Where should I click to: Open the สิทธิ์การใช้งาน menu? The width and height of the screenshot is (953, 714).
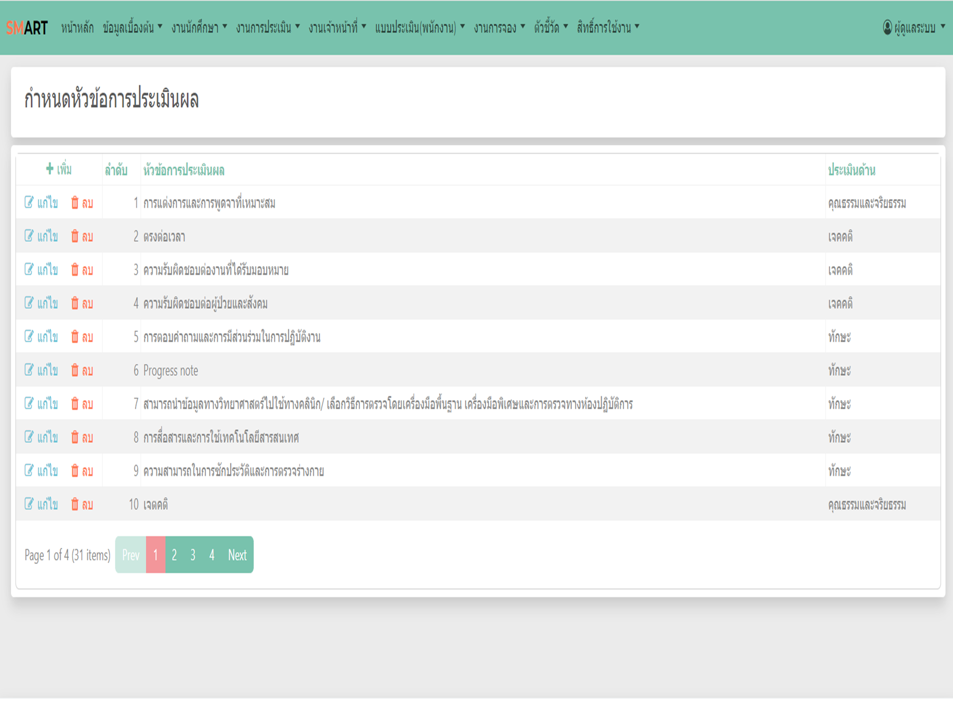point(607,28)
